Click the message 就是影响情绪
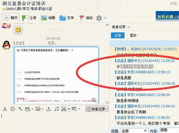 [127, 101]
